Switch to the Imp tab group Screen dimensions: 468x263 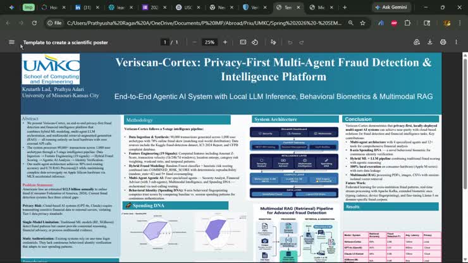click(x=28, y=8)
